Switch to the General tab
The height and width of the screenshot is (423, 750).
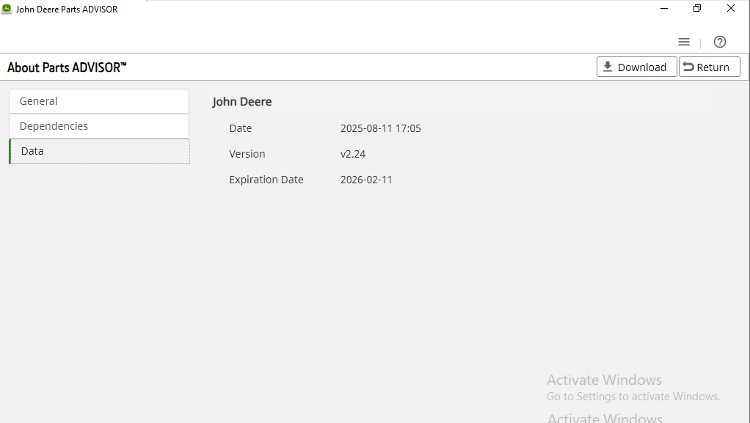point(99,101)
